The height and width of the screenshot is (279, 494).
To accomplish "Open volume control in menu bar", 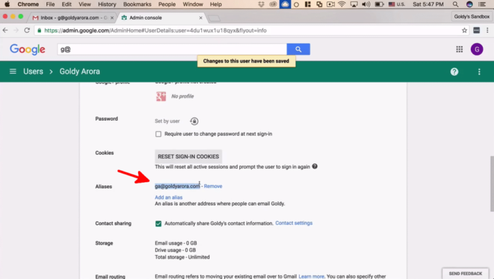I will point(366,4).
